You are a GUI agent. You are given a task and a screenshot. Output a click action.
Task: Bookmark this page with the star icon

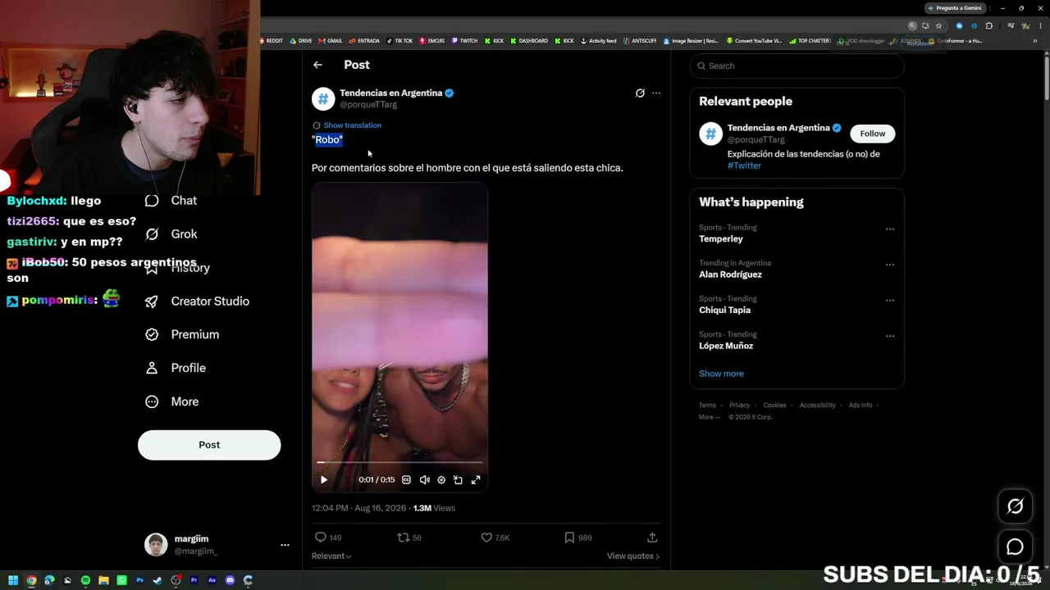(x=939, y=26)
